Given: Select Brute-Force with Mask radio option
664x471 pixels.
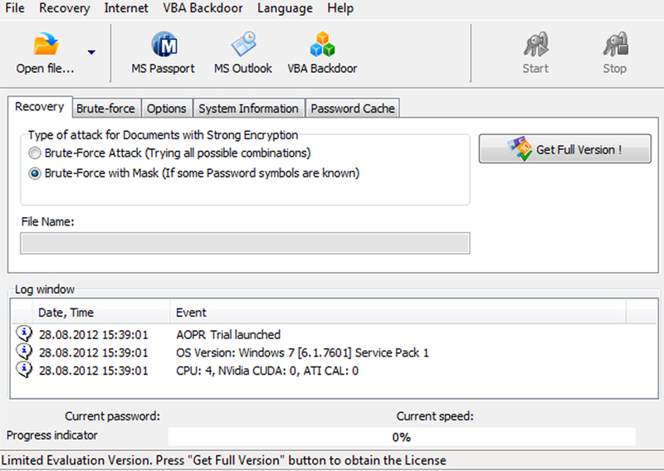Looking at the screenshot, I should [x=35, y=173].
